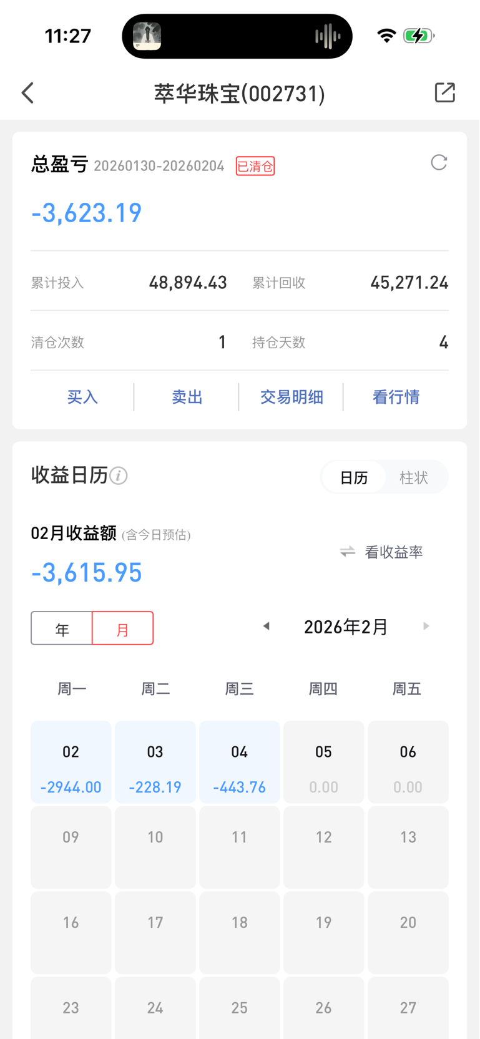Open 看行情 market quotes
Image resolution: width=480 pixels, height=1039 pixels.
point(396,397)
